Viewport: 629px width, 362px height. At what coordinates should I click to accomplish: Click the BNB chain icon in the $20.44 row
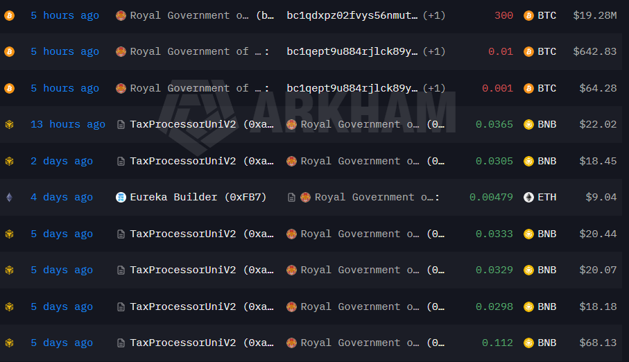[9, 234]
